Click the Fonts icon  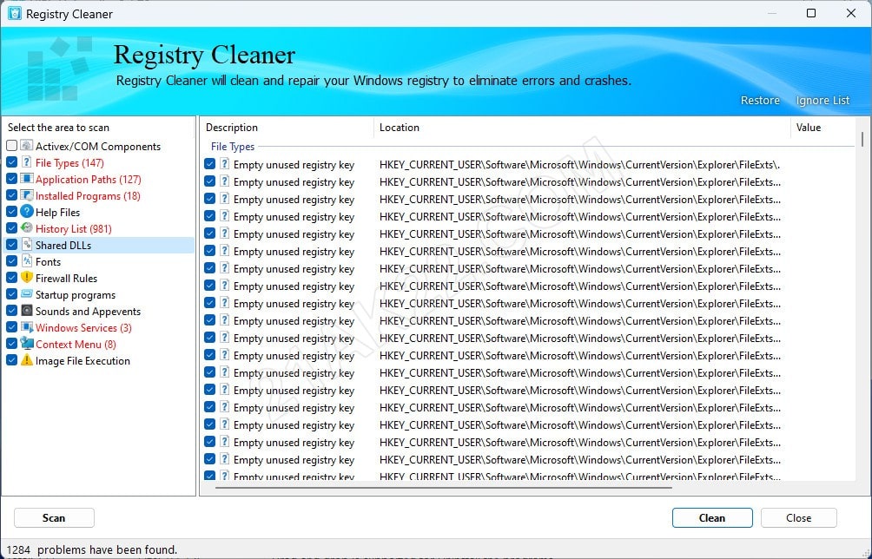27,261
